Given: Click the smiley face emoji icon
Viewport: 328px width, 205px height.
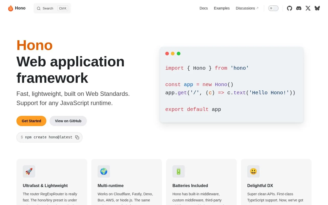Looking at the screenshot, I should click(253, 171).
